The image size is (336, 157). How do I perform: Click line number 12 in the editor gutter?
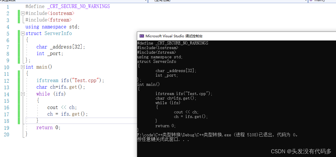(6, 81)
